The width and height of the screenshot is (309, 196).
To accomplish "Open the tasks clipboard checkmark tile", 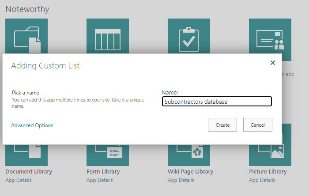I will click(189, 36).
